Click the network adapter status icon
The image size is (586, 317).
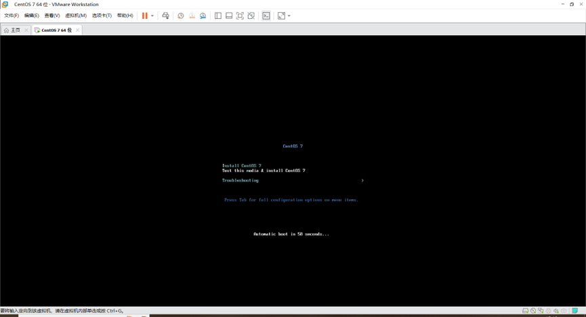[541, 311]
